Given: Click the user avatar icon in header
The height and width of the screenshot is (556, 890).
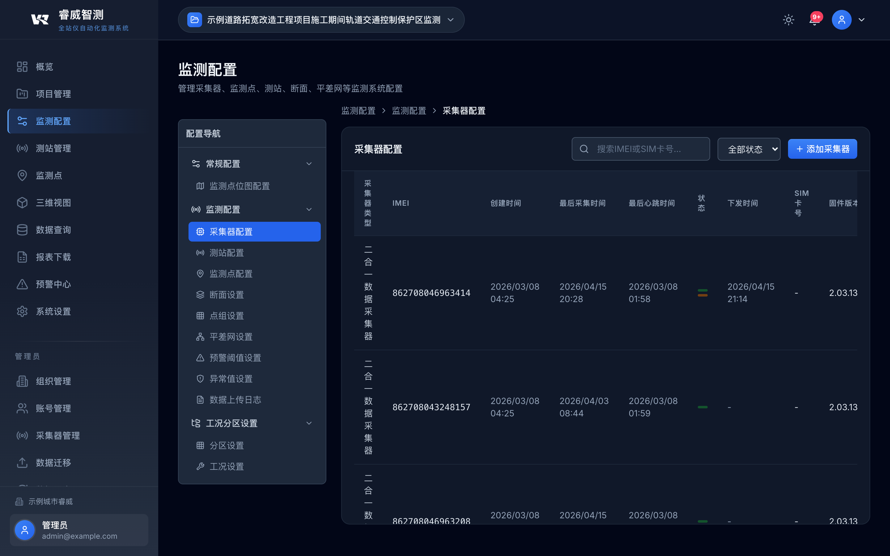Looking at the screenshot, I should coord(841,20).
